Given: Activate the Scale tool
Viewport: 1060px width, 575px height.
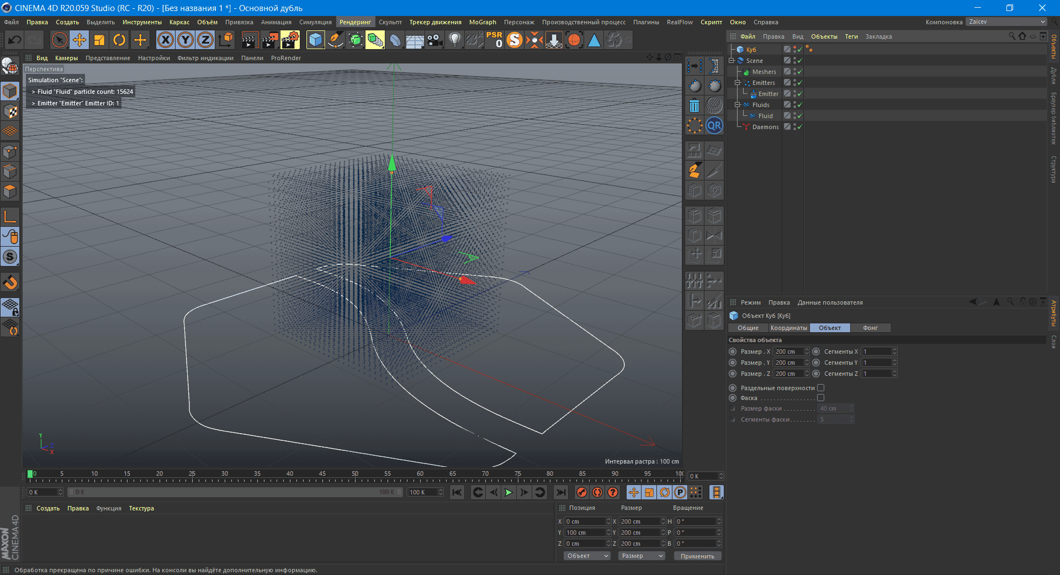Looking at the screenshot, I should [99, 40].
